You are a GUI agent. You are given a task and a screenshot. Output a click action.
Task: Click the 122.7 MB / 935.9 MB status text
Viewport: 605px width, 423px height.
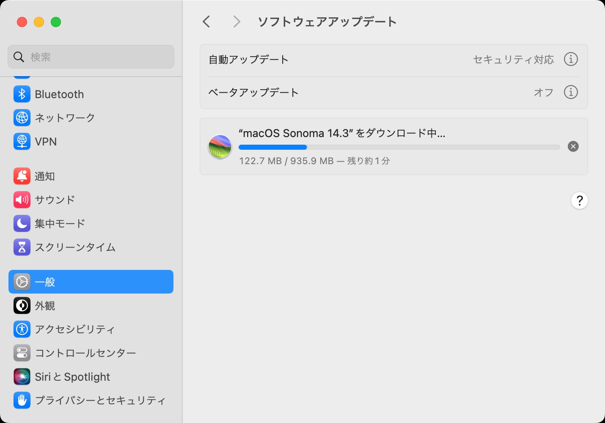[314, 161]
